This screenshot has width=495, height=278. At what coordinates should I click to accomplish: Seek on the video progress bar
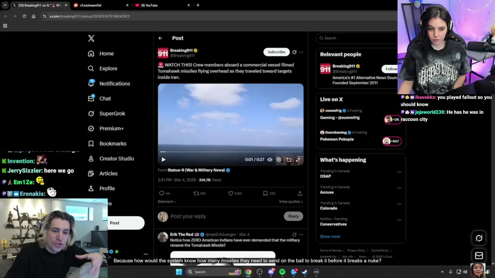click(230, 152)
